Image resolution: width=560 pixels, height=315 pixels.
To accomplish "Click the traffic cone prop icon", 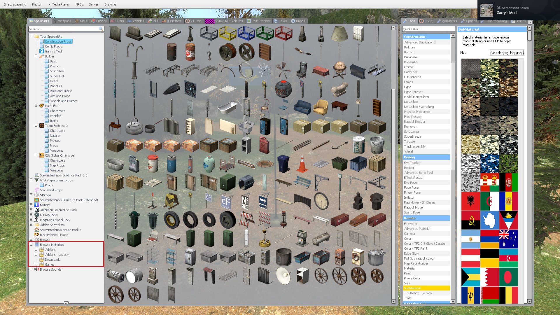I will (302, 164).
